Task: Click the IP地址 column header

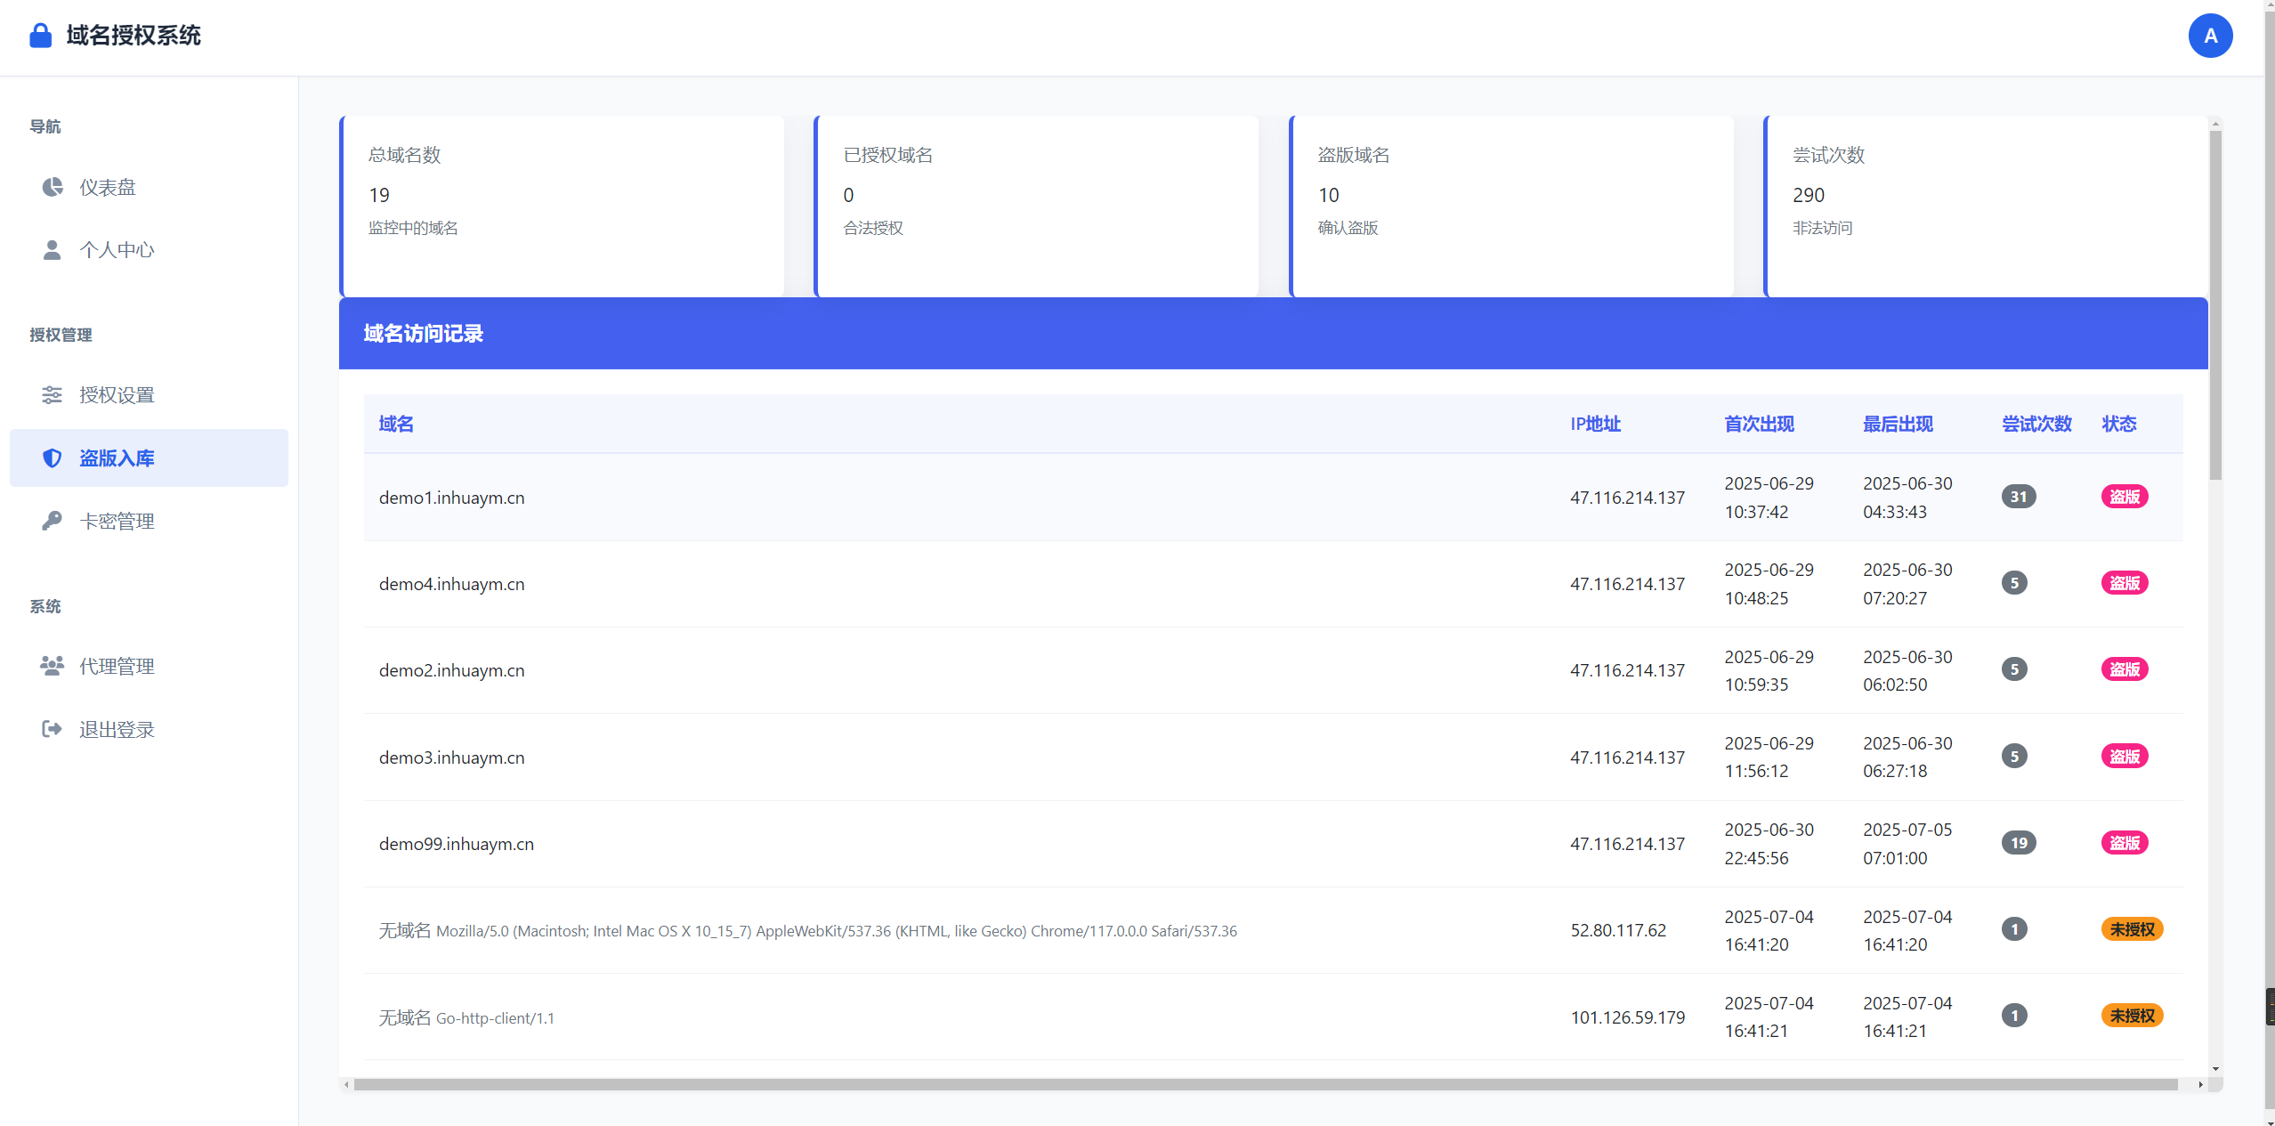Action: 1595,424
